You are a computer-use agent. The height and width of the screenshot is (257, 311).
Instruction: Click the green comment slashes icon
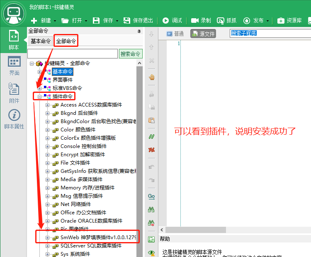pos(151,137)
